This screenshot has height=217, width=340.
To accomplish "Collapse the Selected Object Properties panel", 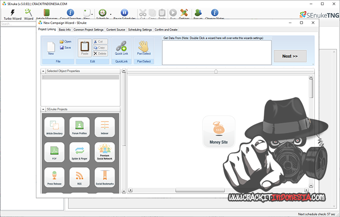I will (x=44, y=71).
